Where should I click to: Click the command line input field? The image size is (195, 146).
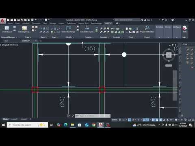(x=93, y=116)
